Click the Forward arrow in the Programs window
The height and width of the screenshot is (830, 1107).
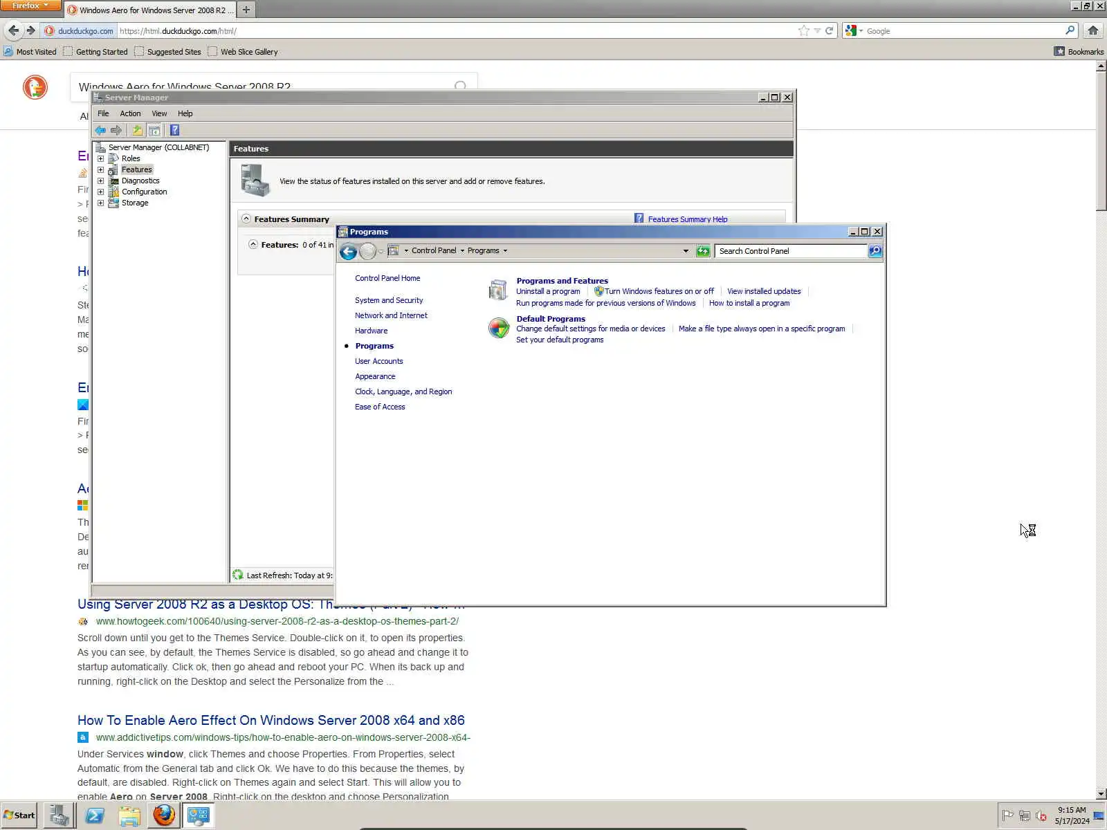pos(367,251)
